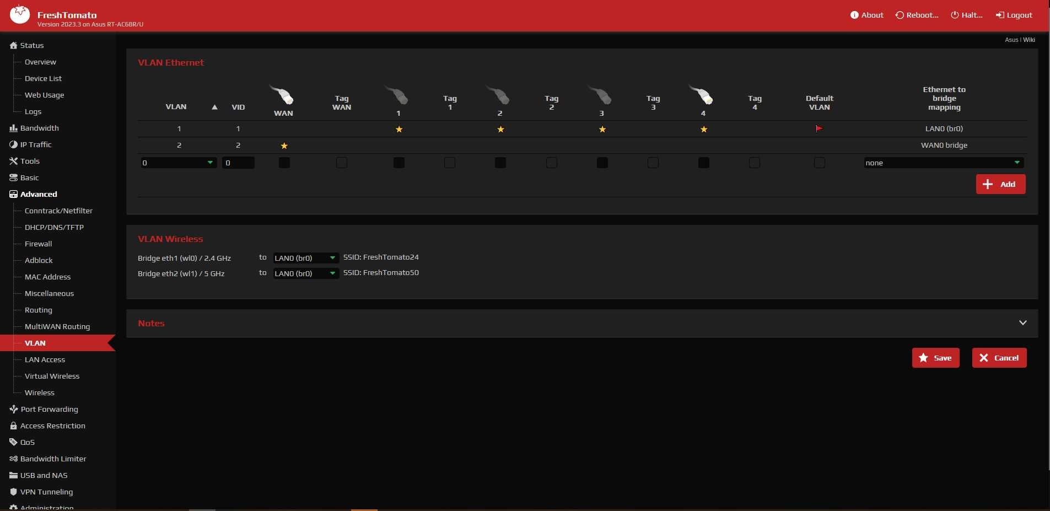Viewport: 1050px width, 511px height.
Task: Click the Reboot option in header
Action: pyautogui.click(x=917, y=15)
